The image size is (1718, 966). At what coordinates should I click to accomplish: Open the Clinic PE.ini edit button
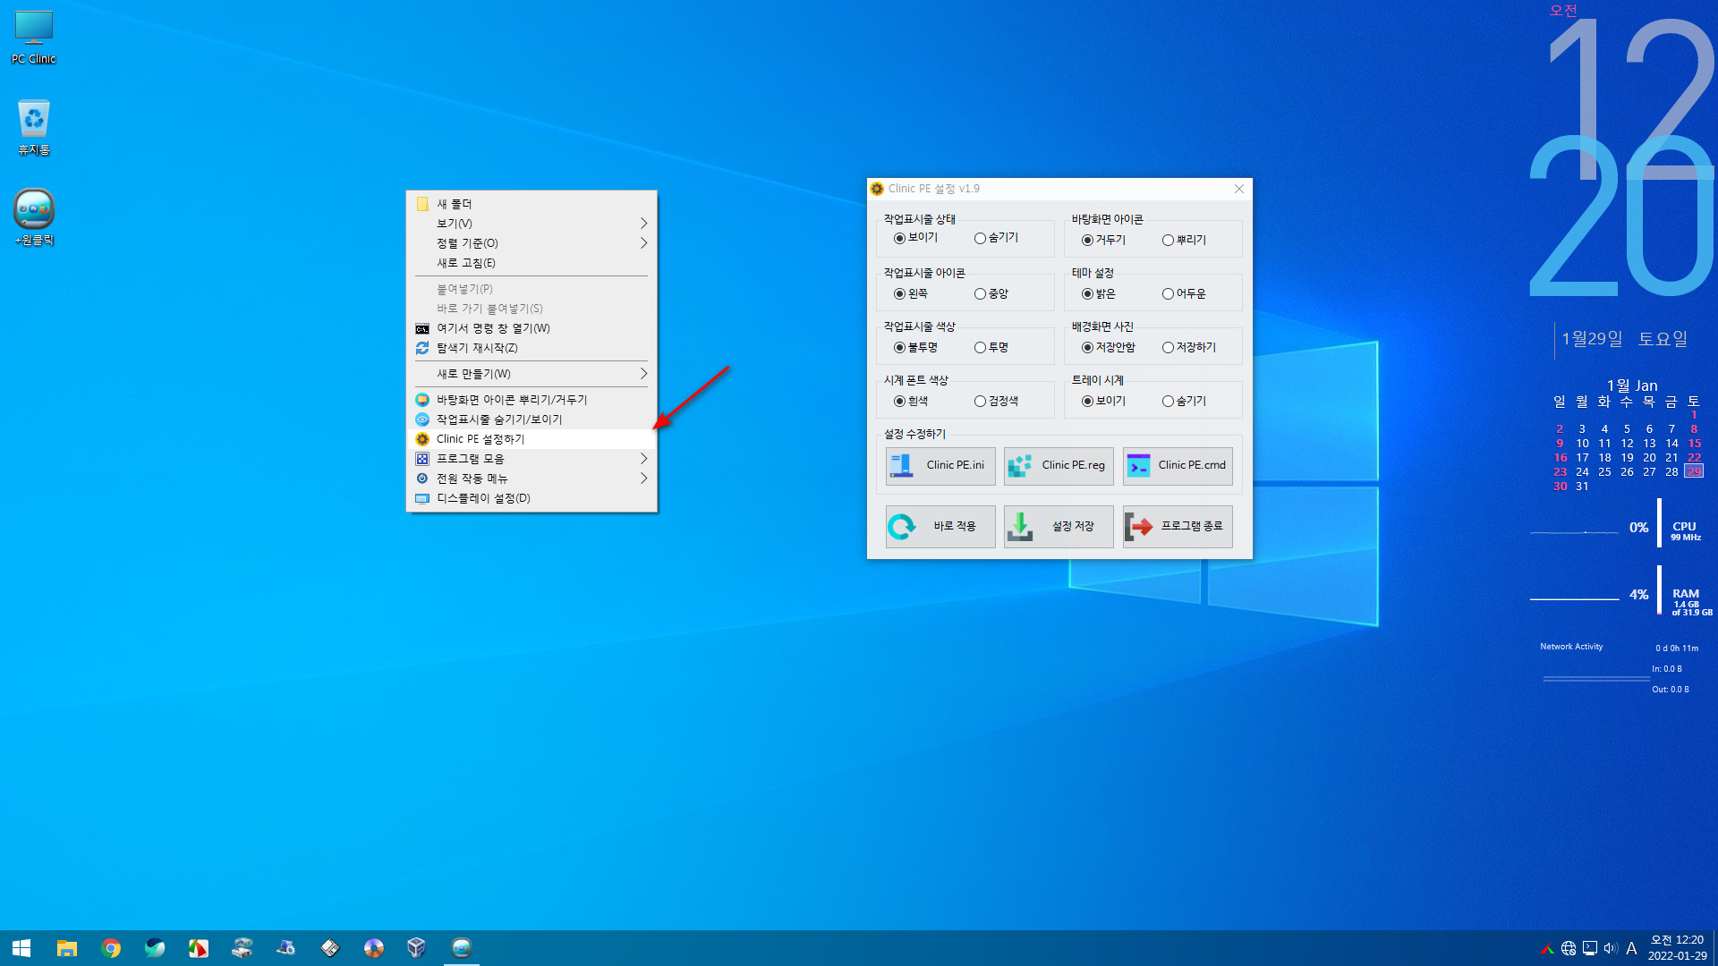click(x=940, y=466)
